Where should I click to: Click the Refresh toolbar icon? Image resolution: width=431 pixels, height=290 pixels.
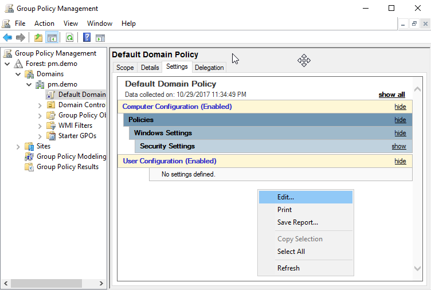coord(70,38)
